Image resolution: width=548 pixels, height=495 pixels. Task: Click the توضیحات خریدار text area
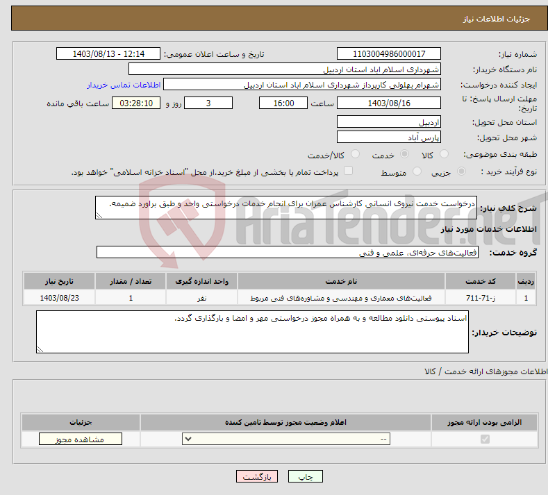[x=252, y=332]
